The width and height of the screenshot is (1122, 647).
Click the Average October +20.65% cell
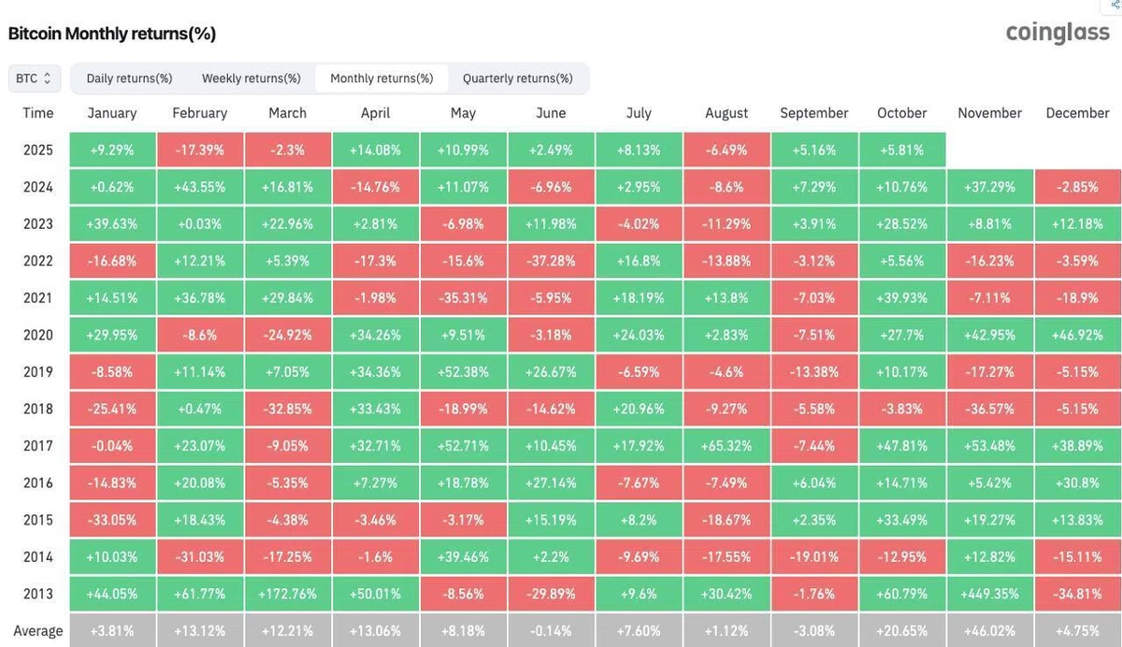click(902, 630)
